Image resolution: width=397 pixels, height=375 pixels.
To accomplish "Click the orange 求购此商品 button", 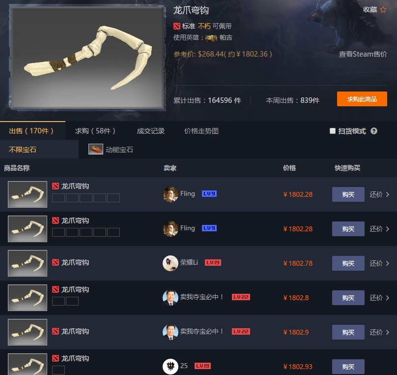I will tap(362, 99).
